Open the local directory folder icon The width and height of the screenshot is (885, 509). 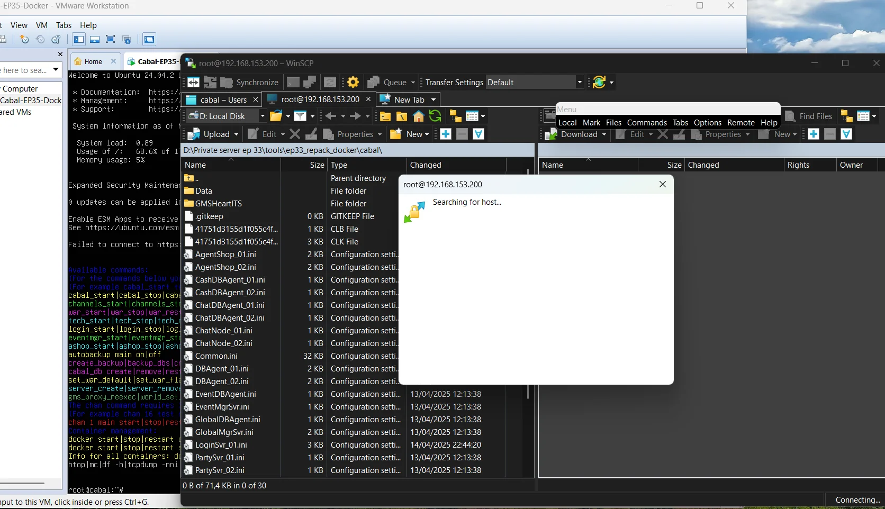click(x=276, y=116)
